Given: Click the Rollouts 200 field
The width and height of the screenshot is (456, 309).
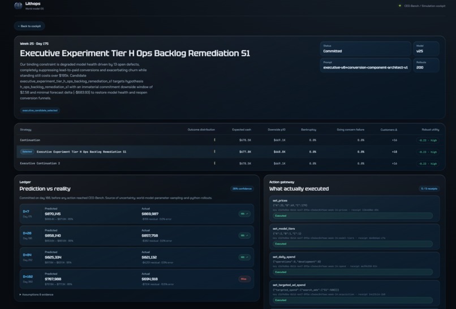Looking at the screenshot, I should [x=426, y=65].
